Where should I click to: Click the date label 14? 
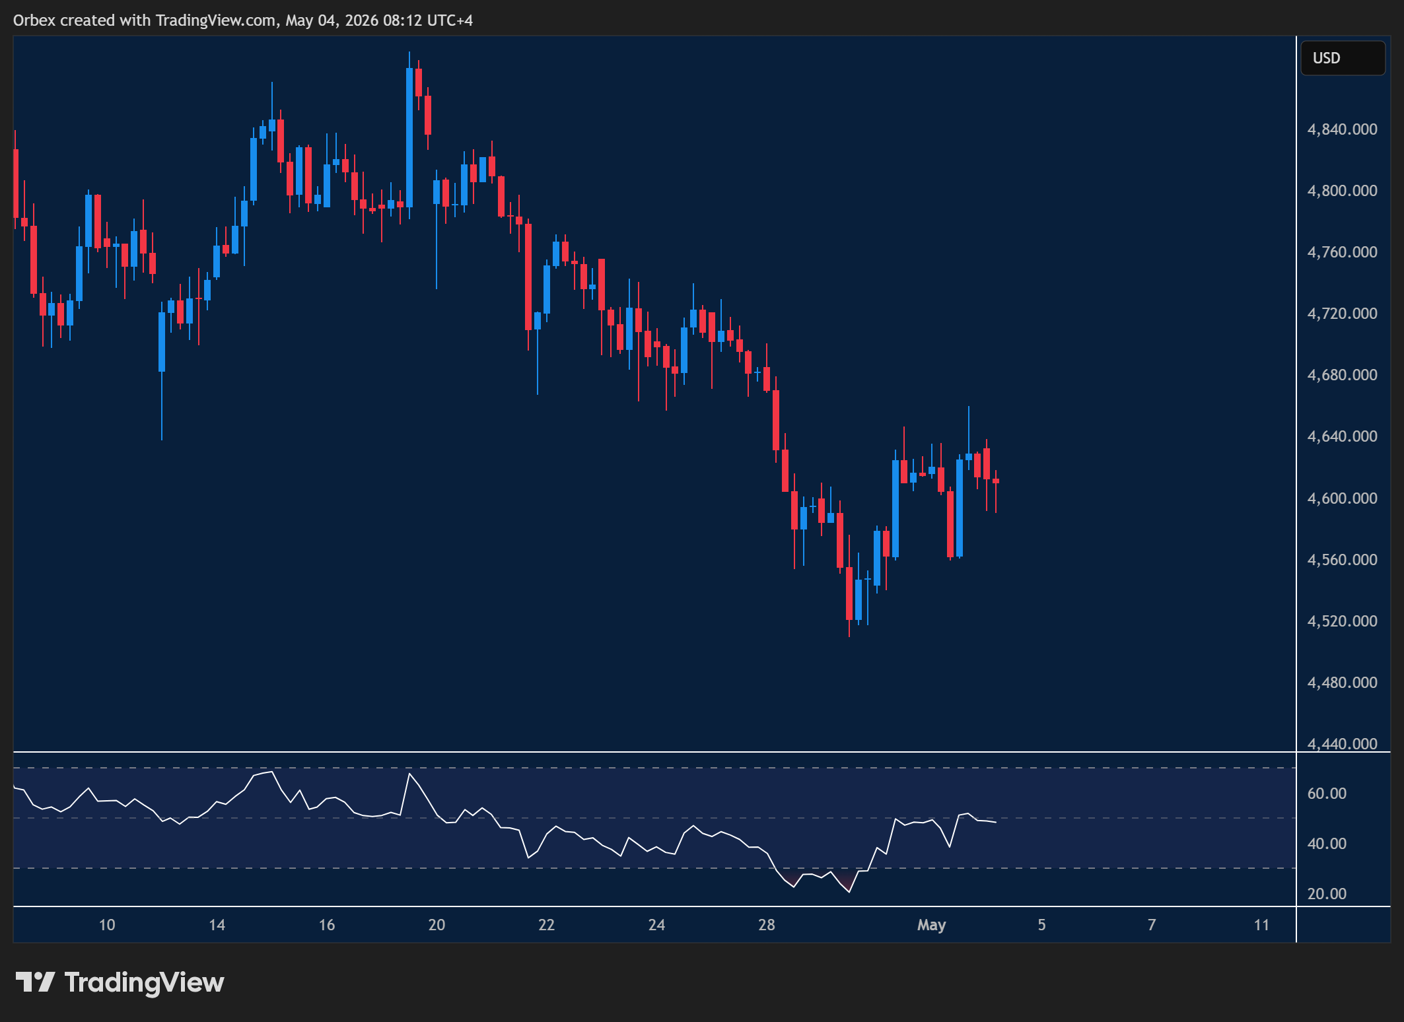[217, 924]
